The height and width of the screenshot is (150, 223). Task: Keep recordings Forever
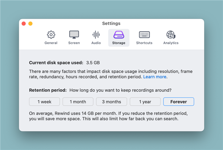click(178, 101)
